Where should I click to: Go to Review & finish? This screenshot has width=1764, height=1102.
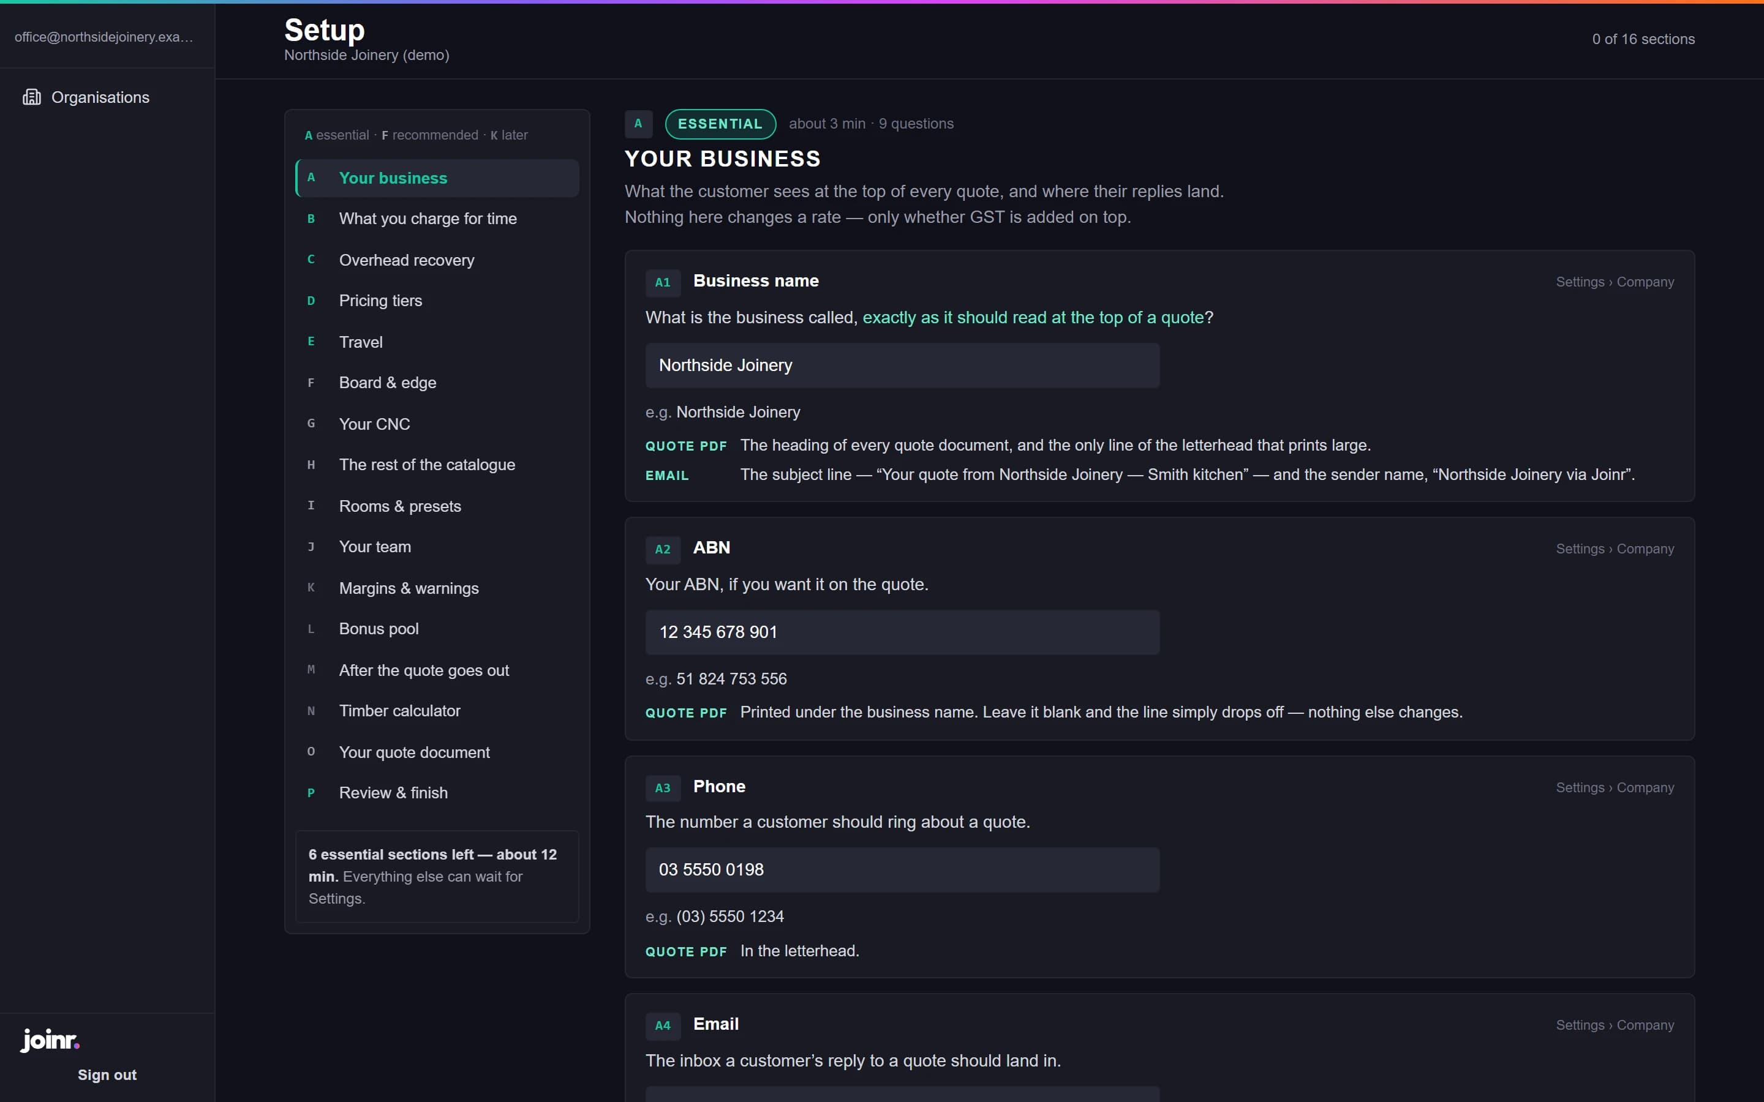pyautogui.click(x=437, y=793)
